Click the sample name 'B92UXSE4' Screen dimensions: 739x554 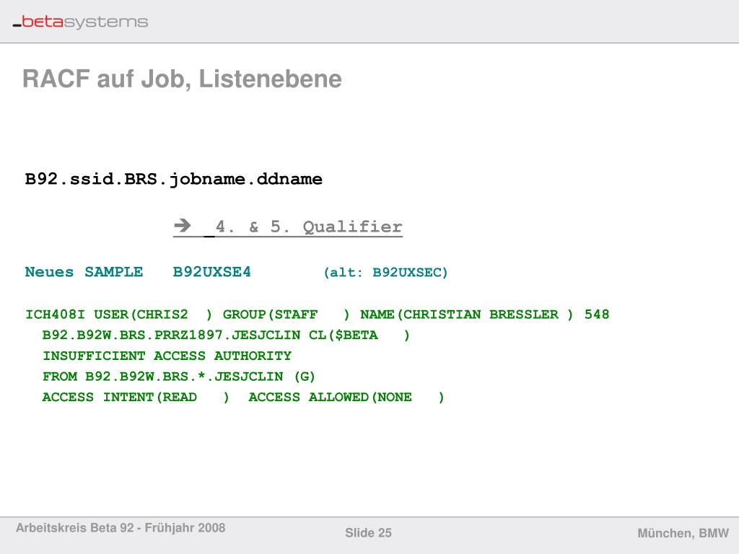pos(211,272)
